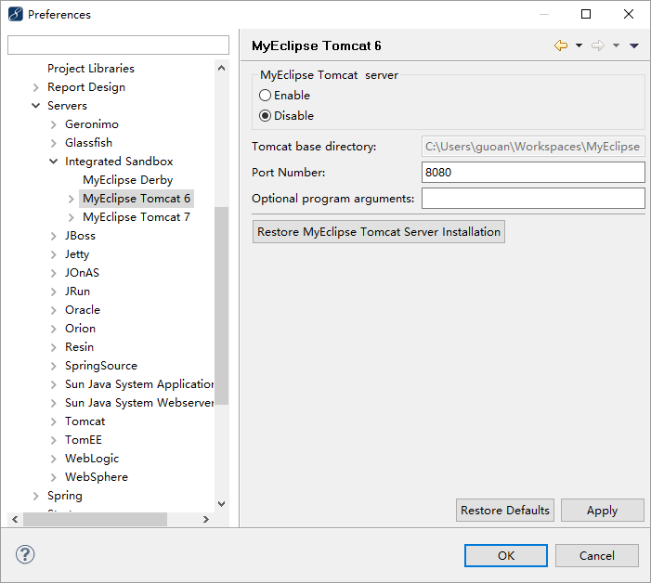Open the preferences page view menu triangle
651x583 pixels.
point(634,45)
